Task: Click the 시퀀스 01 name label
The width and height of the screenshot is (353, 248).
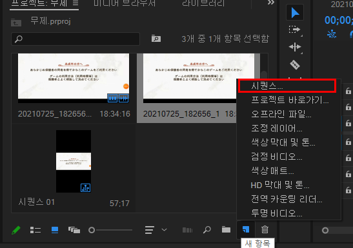Action: (37, 202)
